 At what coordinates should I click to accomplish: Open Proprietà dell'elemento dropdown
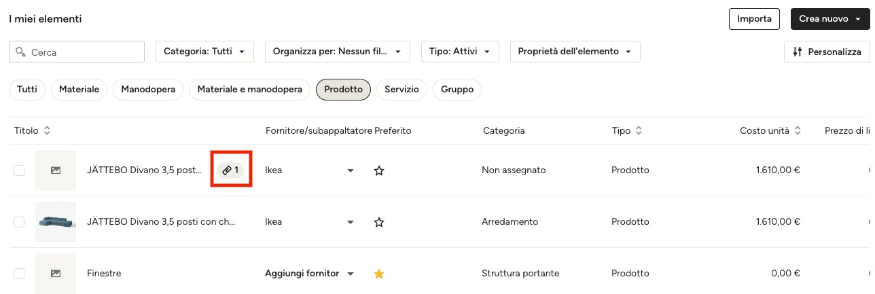pos(575,52)
